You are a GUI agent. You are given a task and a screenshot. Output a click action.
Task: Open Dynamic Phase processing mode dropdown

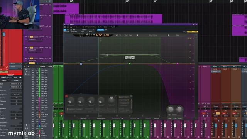click(101, 119)
